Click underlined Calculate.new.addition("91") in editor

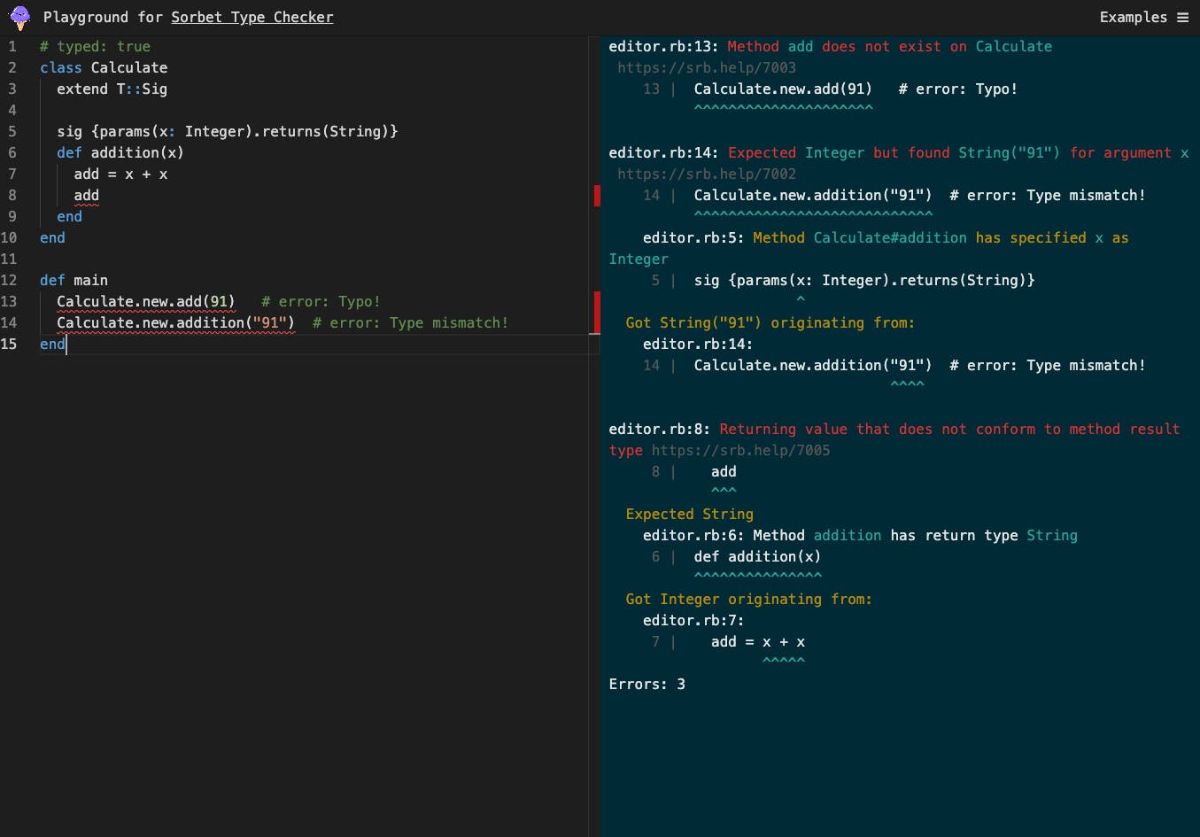[175, 322]
